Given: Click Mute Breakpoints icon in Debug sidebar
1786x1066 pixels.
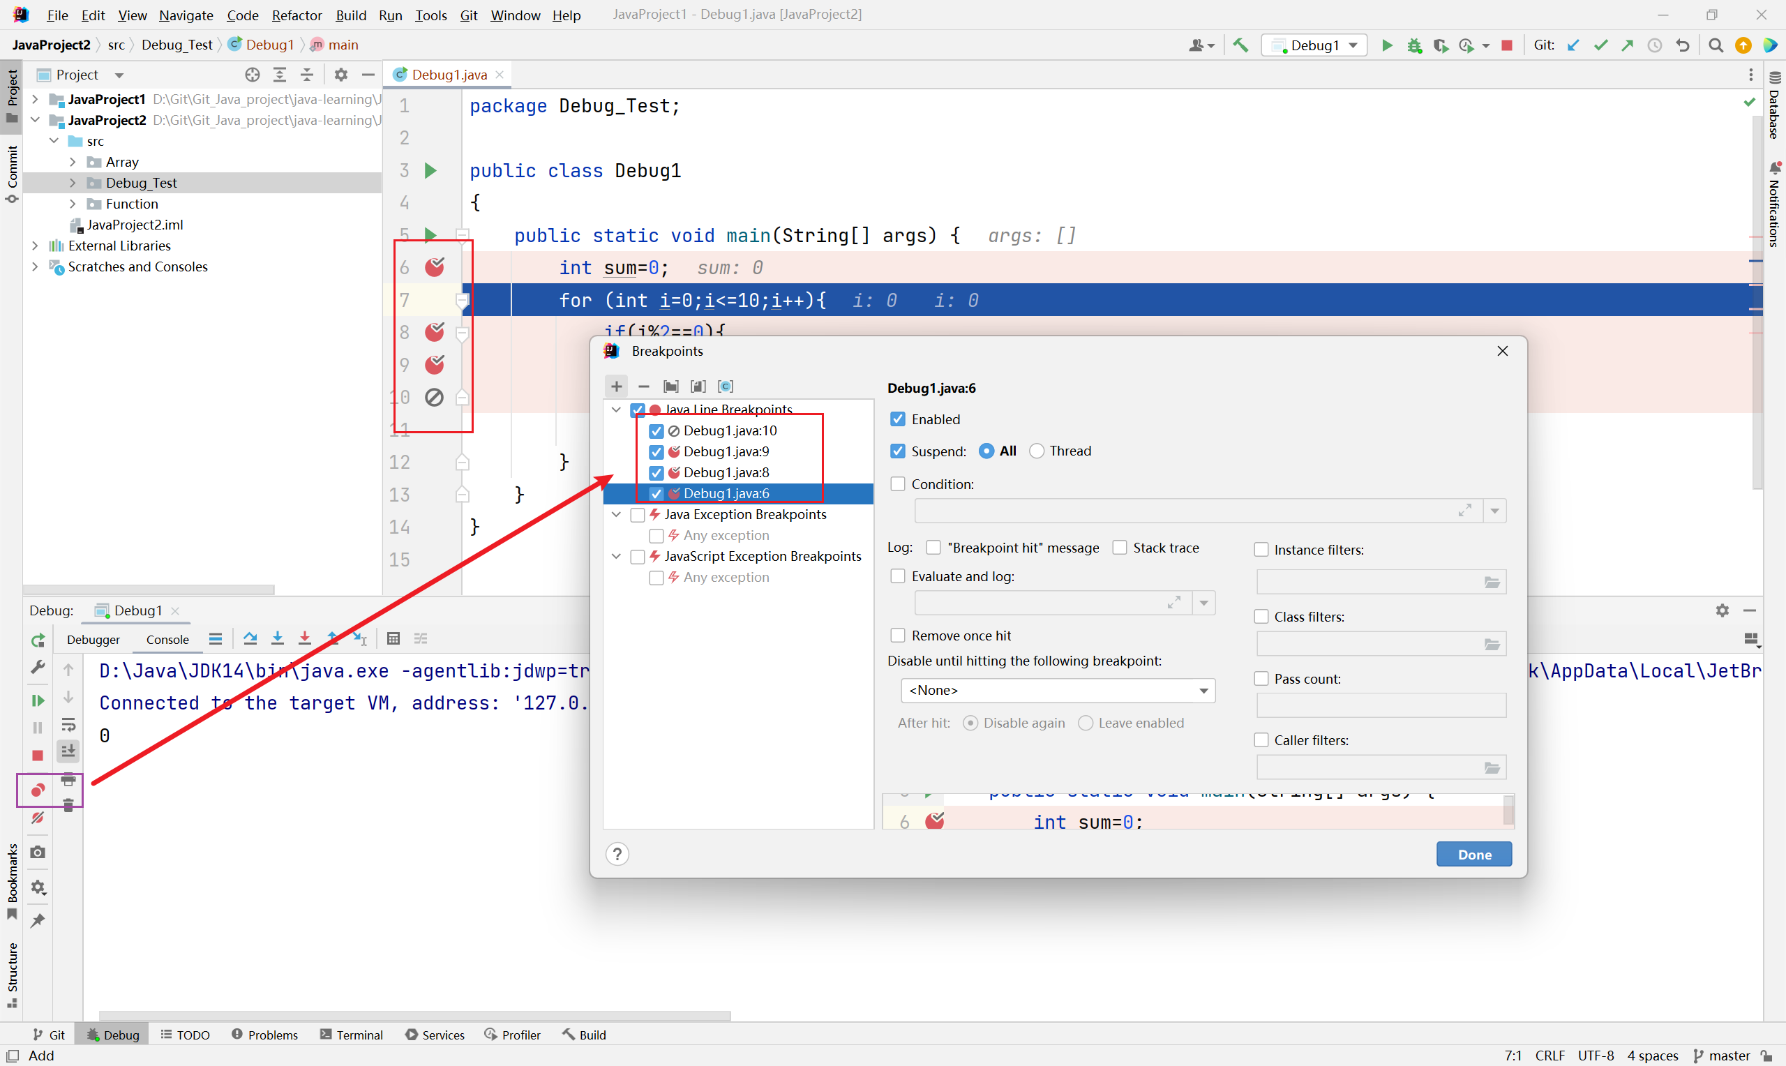Looking at the screenshot, I should click(x=38, y=818).
